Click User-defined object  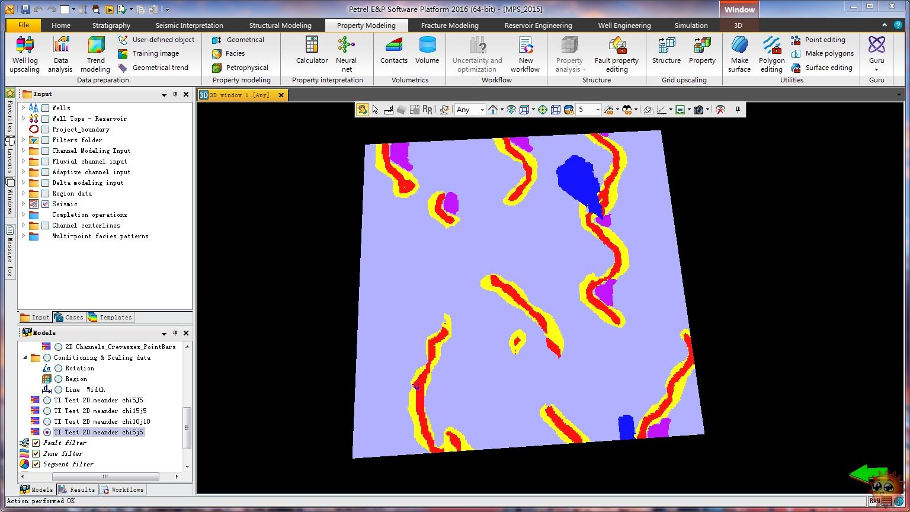[156, 40]
